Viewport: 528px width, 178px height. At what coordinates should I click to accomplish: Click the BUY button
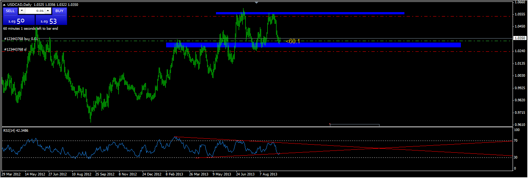[59, 11]
